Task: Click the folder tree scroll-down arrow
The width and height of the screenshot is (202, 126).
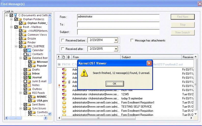Action: [50, 114]
